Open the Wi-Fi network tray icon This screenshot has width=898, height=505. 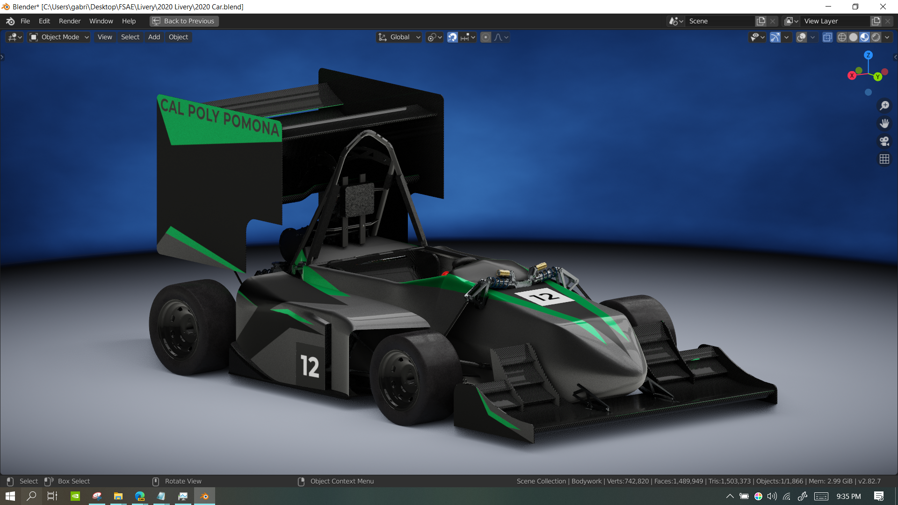787,496
